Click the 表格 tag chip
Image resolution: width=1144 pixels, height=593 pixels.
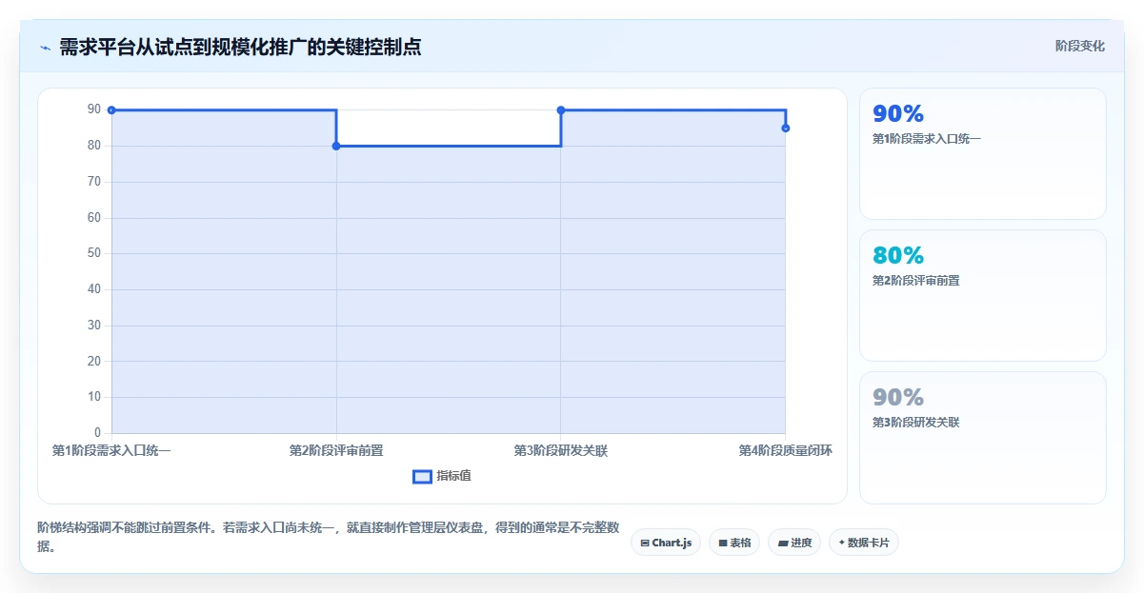pos(734,543)
